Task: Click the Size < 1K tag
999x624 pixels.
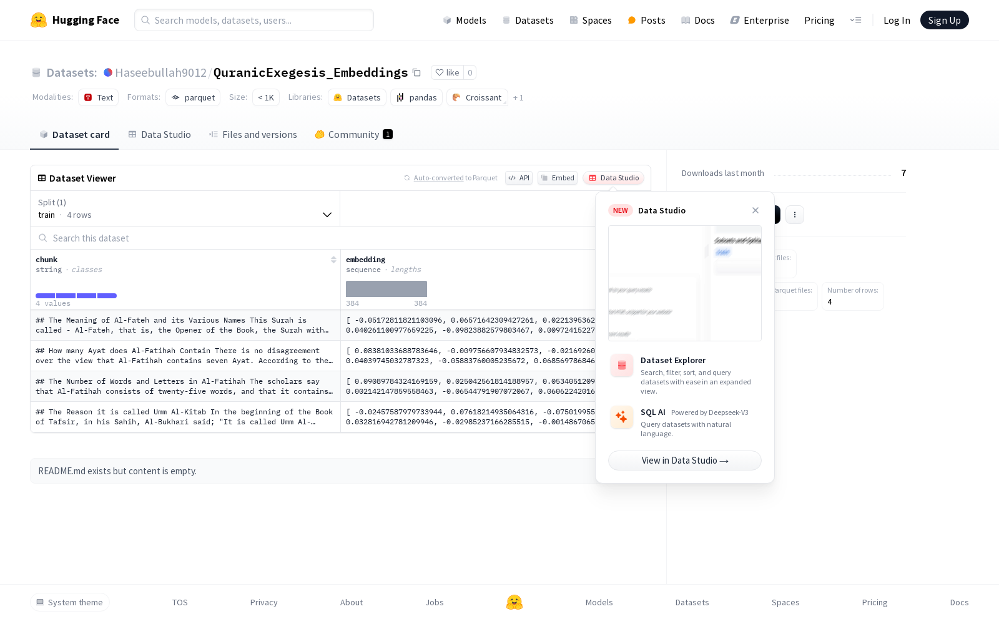Action: 266,97
